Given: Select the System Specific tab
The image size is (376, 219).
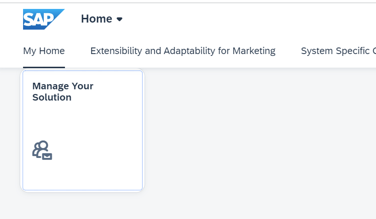Looking at the screenshot, I should click(338, 51).
